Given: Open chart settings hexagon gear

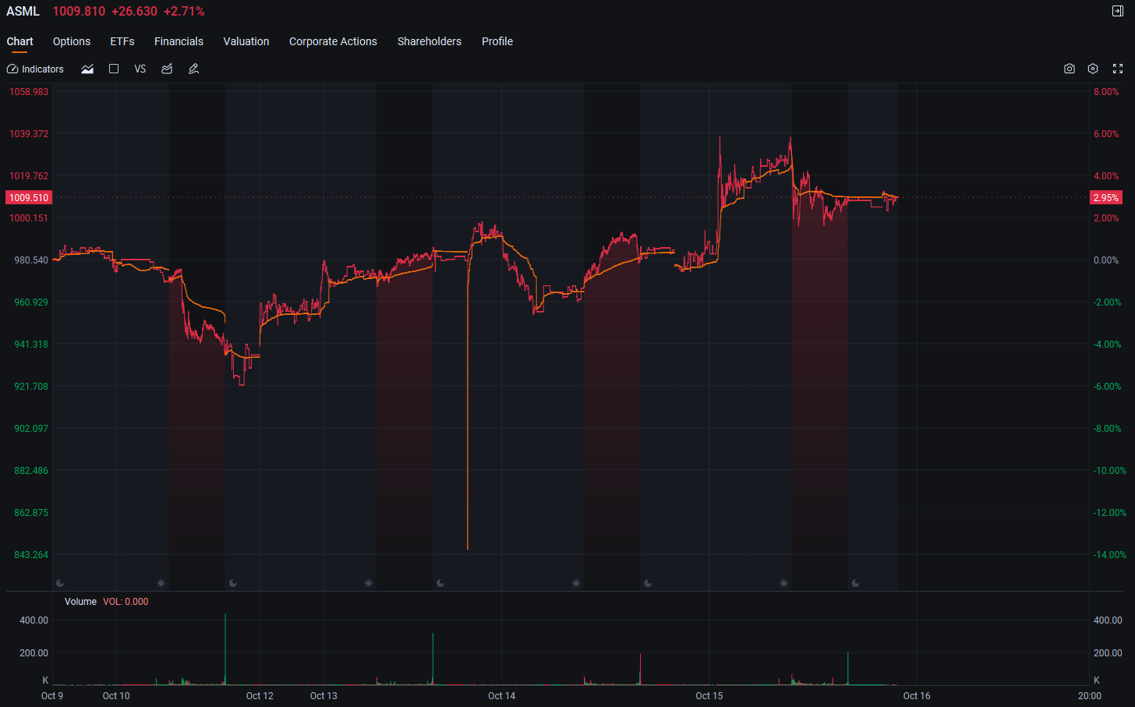Looking at the screenshot, I should [x=1093, y=69].
